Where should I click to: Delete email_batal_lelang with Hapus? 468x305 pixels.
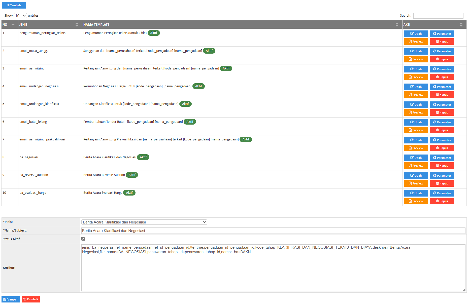click(442, 130)
